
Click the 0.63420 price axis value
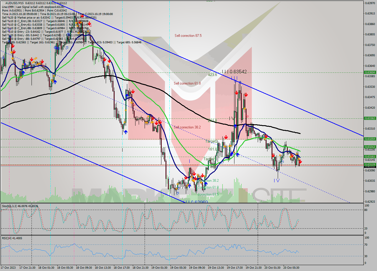[x=370, y=108]
